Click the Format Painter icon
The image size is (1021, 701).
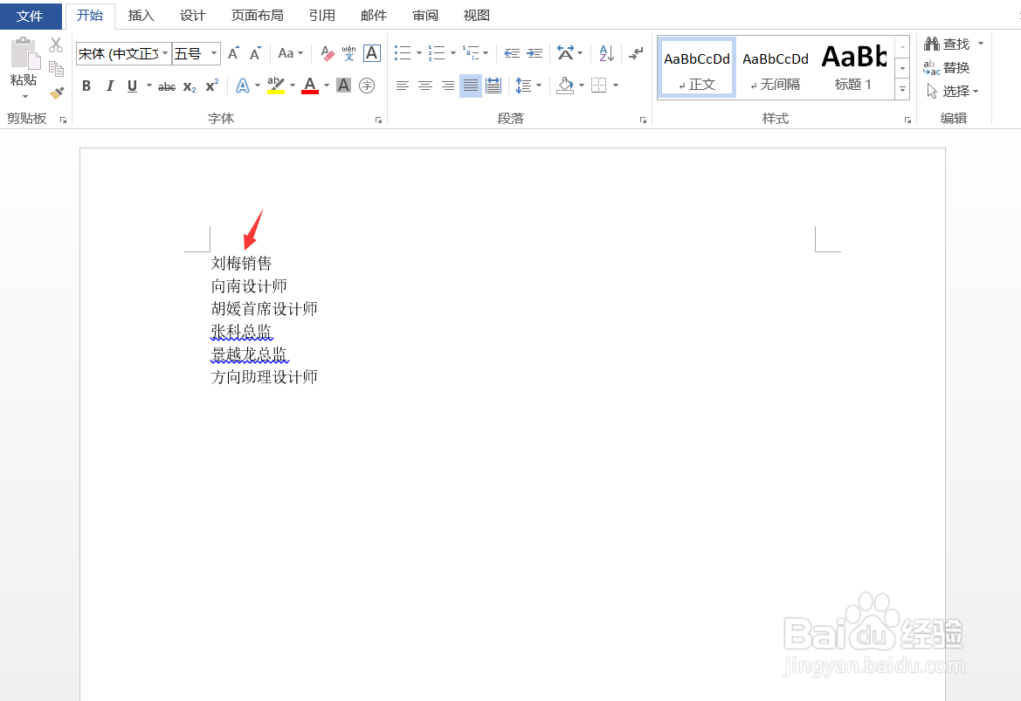click(55, 93)
